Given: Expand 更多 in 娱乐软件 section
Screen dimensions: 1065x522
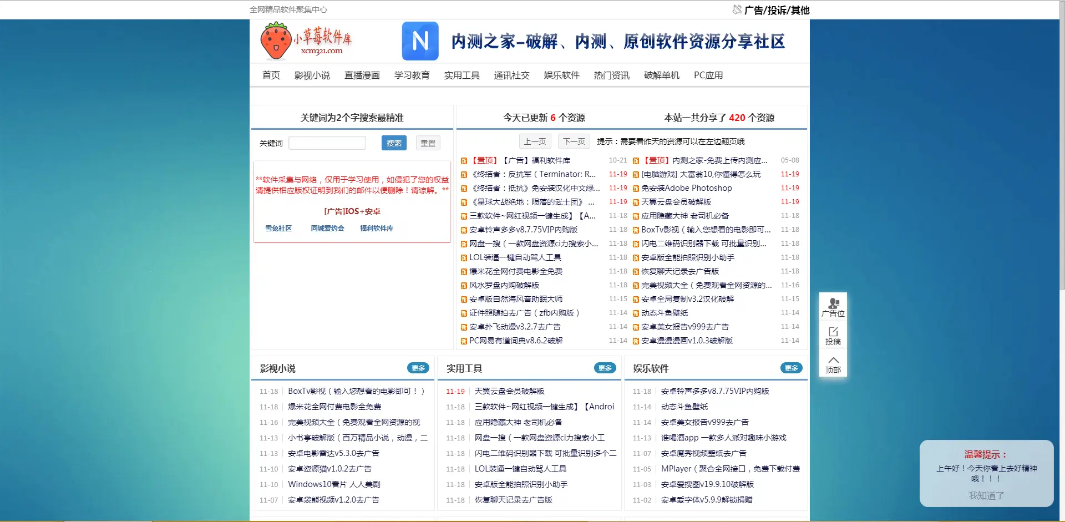Looking at the screenshot, I should pos(791,368).
